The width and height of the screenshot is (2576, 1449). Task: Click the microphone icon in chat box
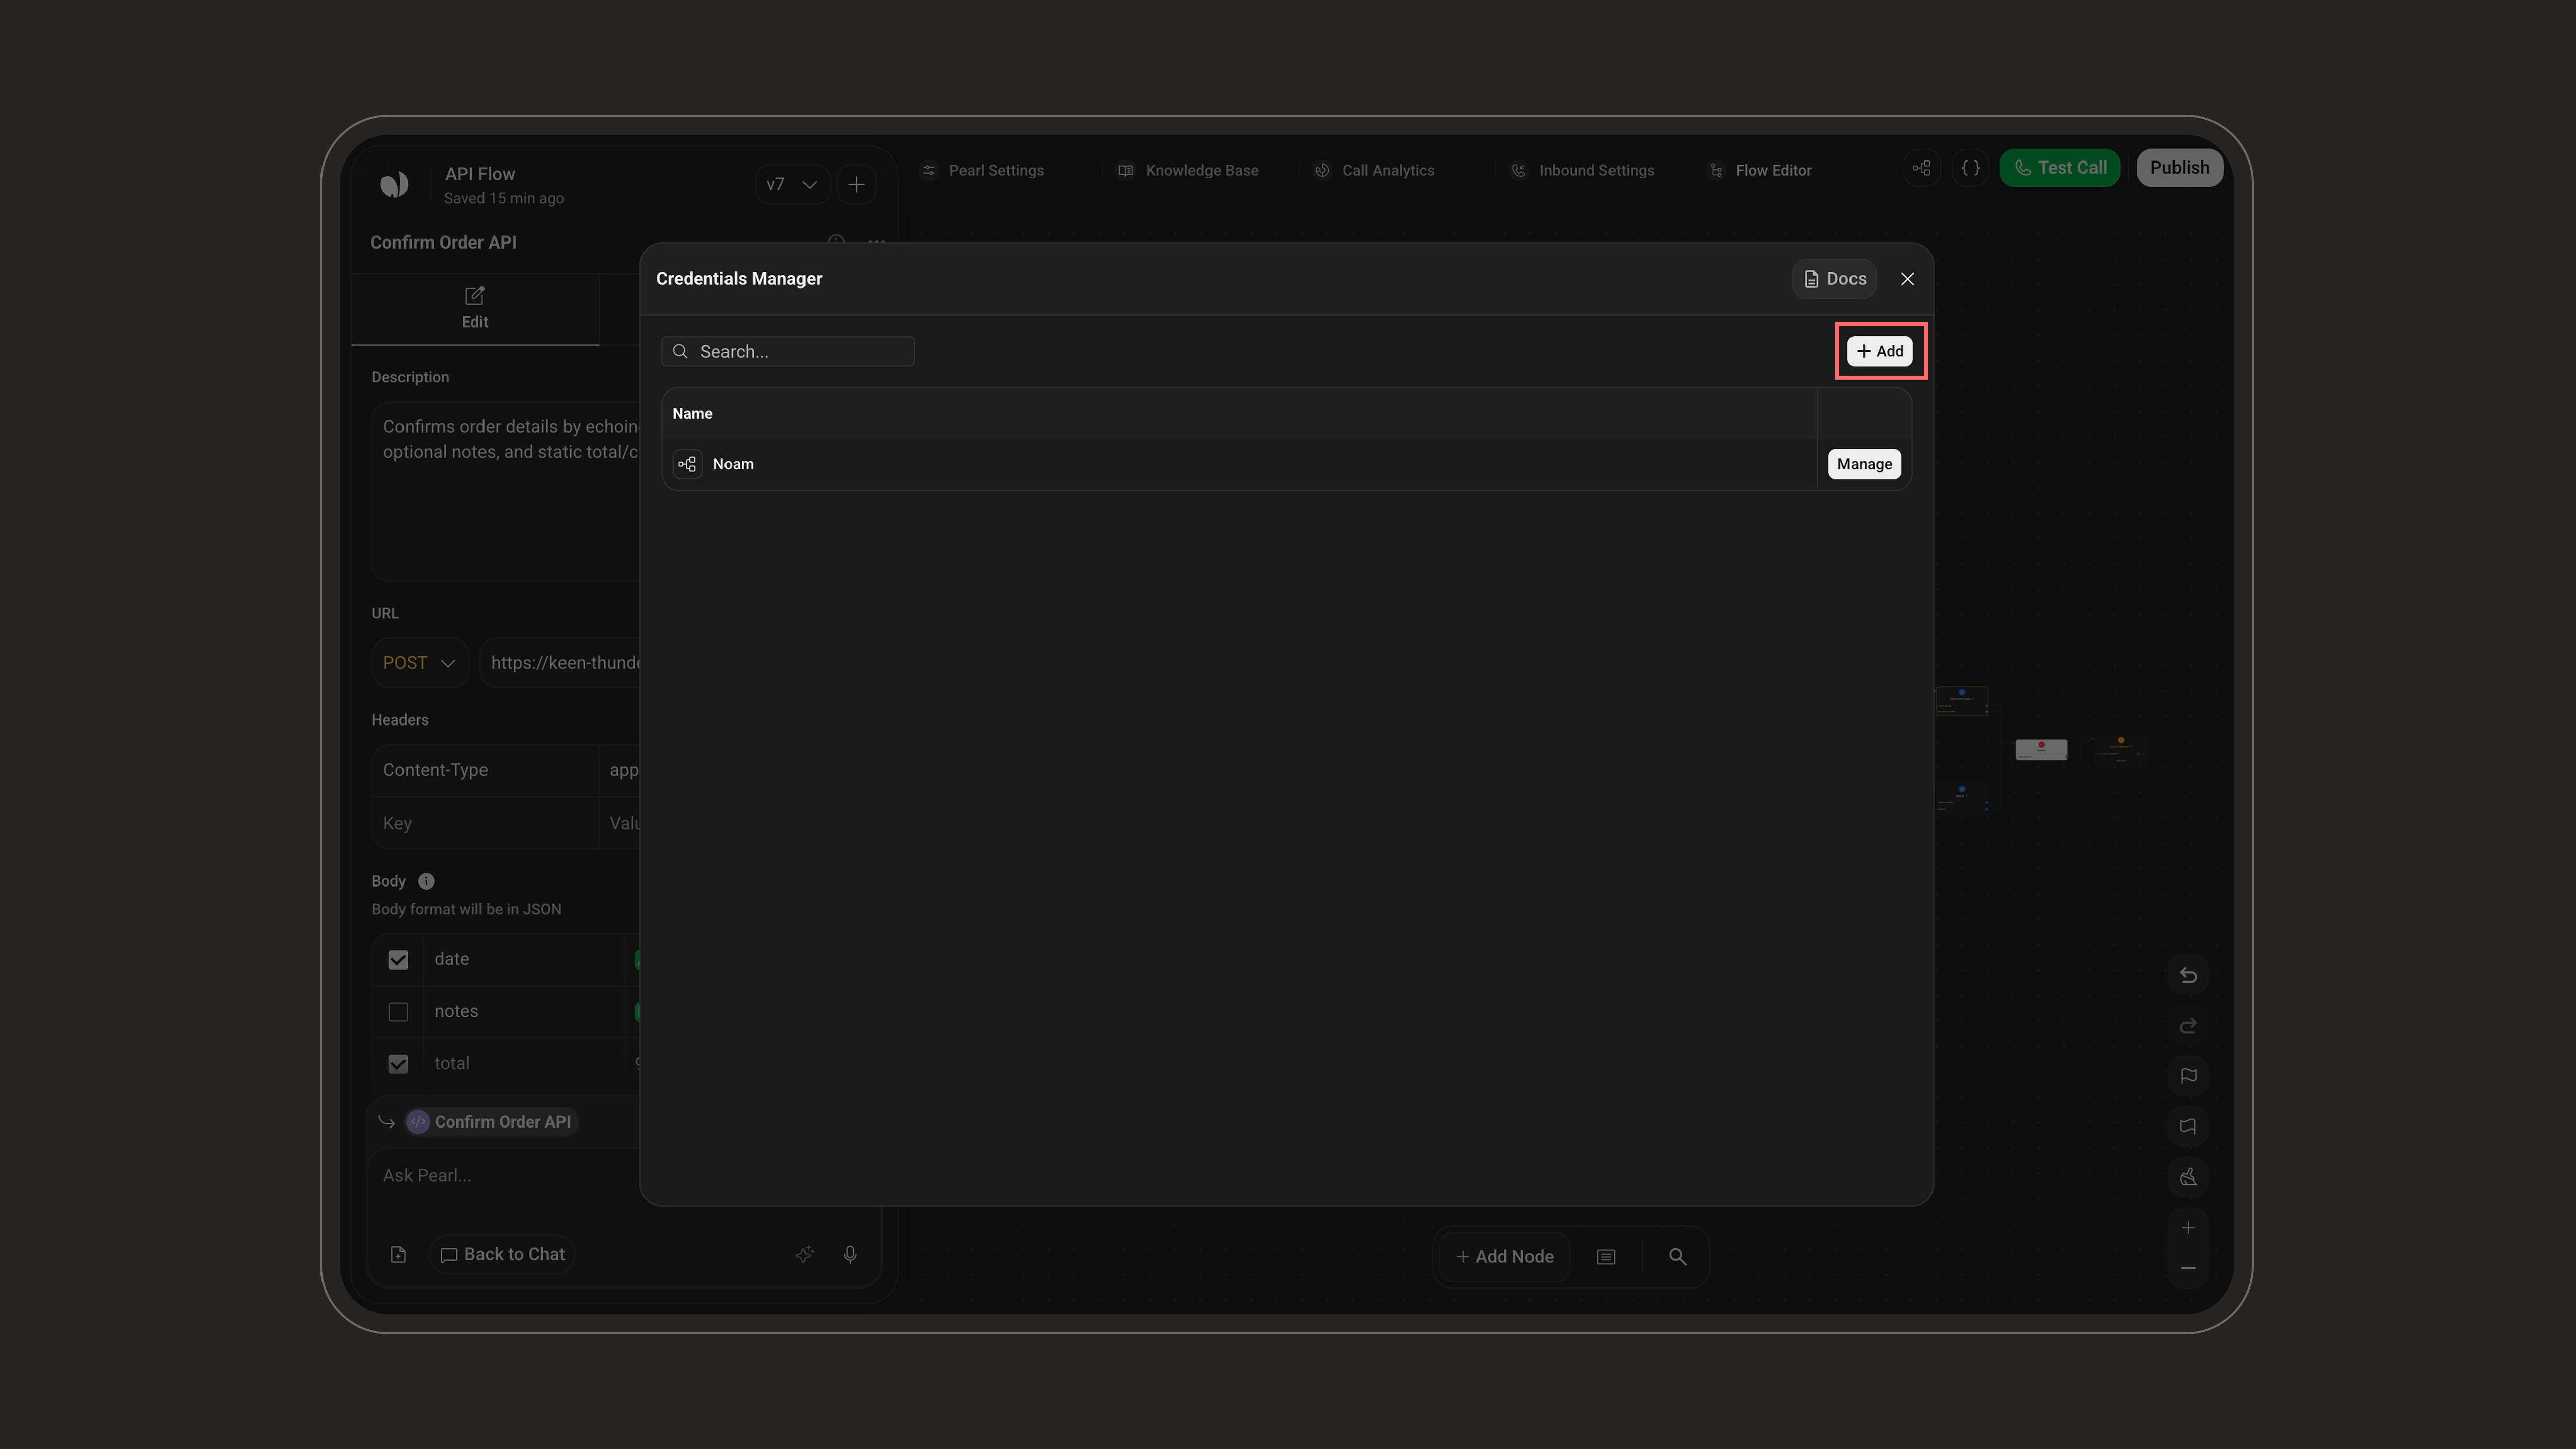coord(850,1254)
